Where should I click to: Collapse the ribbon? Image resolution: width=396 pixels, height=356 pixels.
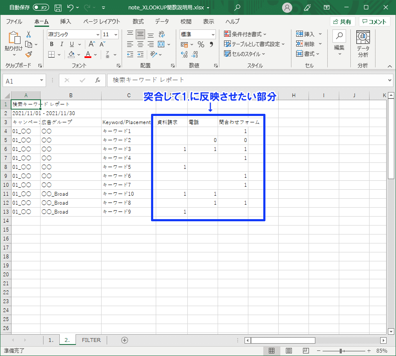coord(390,67)
